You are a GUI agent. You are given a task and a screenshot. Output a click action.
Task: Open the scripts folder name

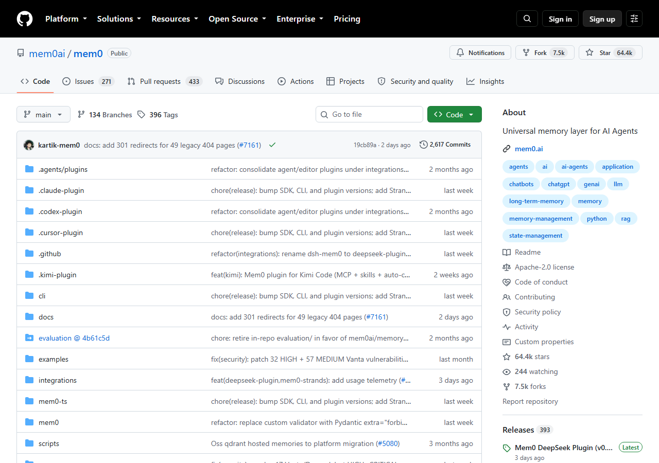coord(49,443)
